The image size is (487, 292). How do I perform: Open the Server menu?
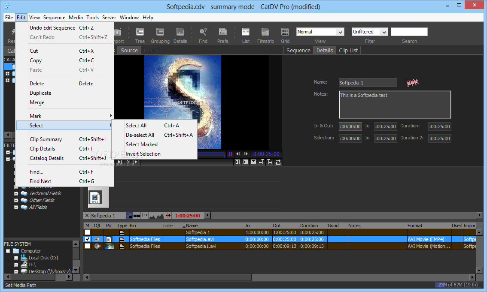(x=109, y=17)
